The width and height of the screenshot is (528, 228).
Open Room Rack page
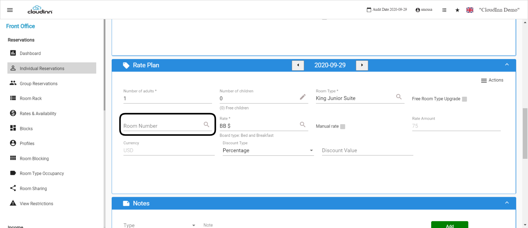pos(52,98)
